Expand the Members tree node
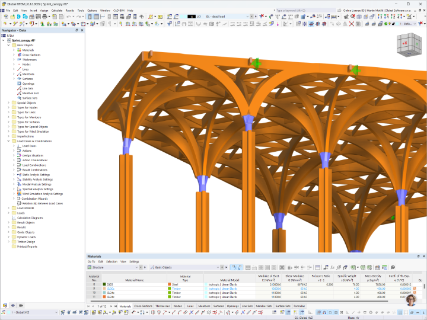Screen dimensions: 427x320 point(14,74)
